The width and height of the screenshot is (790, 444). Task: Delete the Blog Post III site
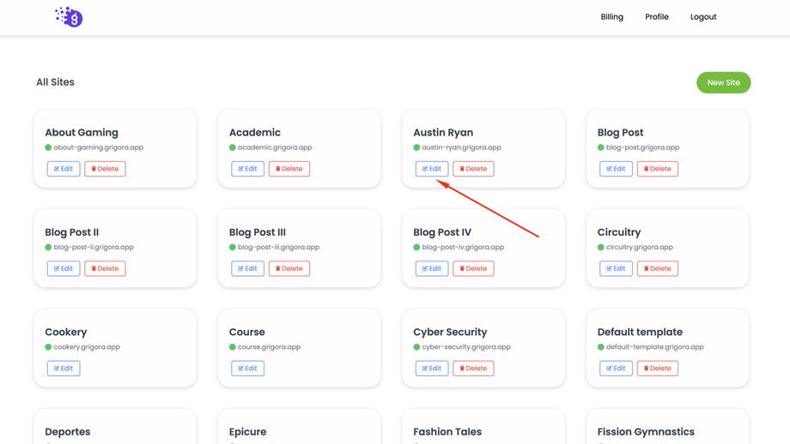pos(289,268)
